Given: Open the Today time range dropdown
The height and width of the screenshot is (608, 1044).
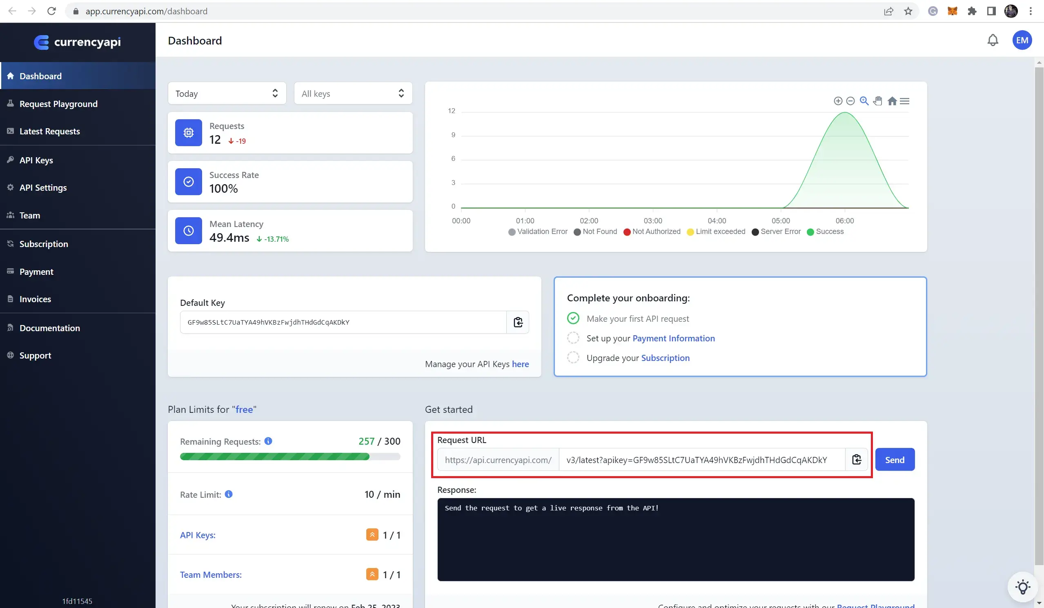Looking at the screenshot, I should point(227,93).
